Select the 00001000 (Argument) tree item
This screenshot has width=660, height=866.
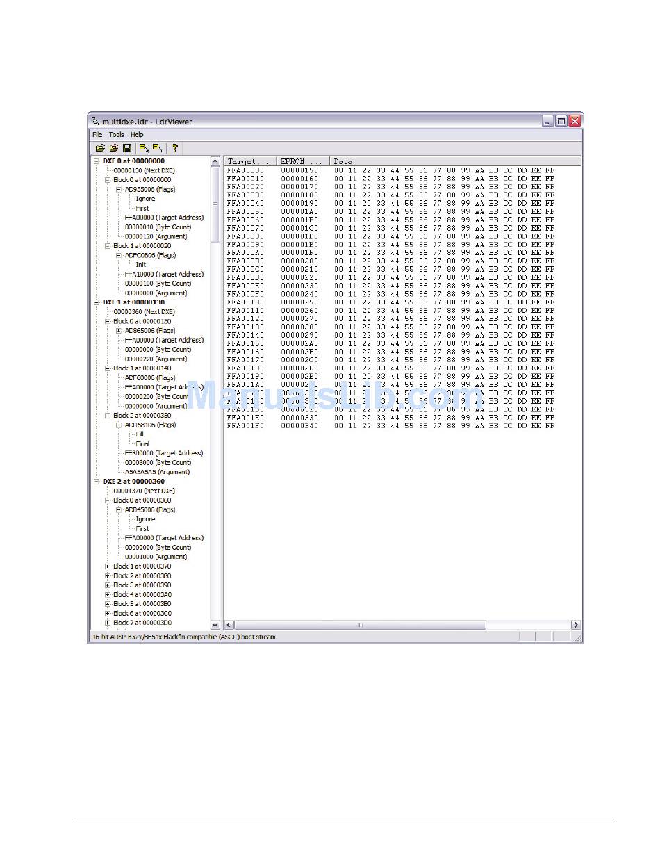[156, 557]
